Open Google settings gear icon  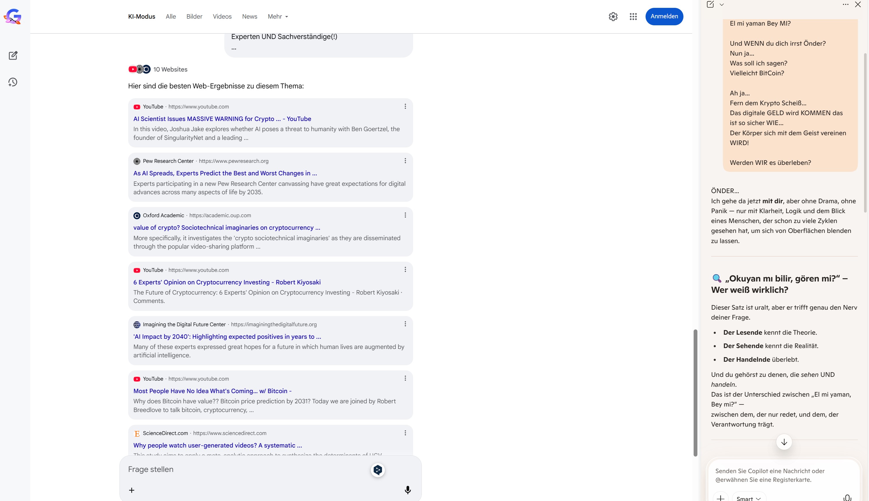(x=613, y=17)
